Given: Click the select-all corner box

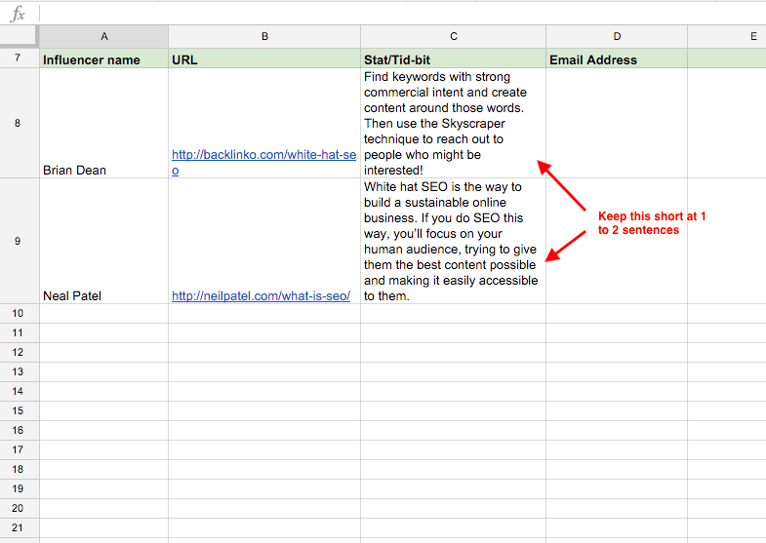Looking at the screenshot, I should [x=19, y=36].
